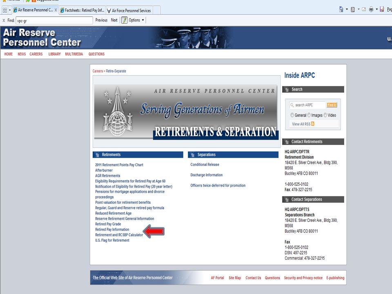Open the CAREERS navigation menu
Viewport: 392px width, 294px height.
[x=36, y=54]
